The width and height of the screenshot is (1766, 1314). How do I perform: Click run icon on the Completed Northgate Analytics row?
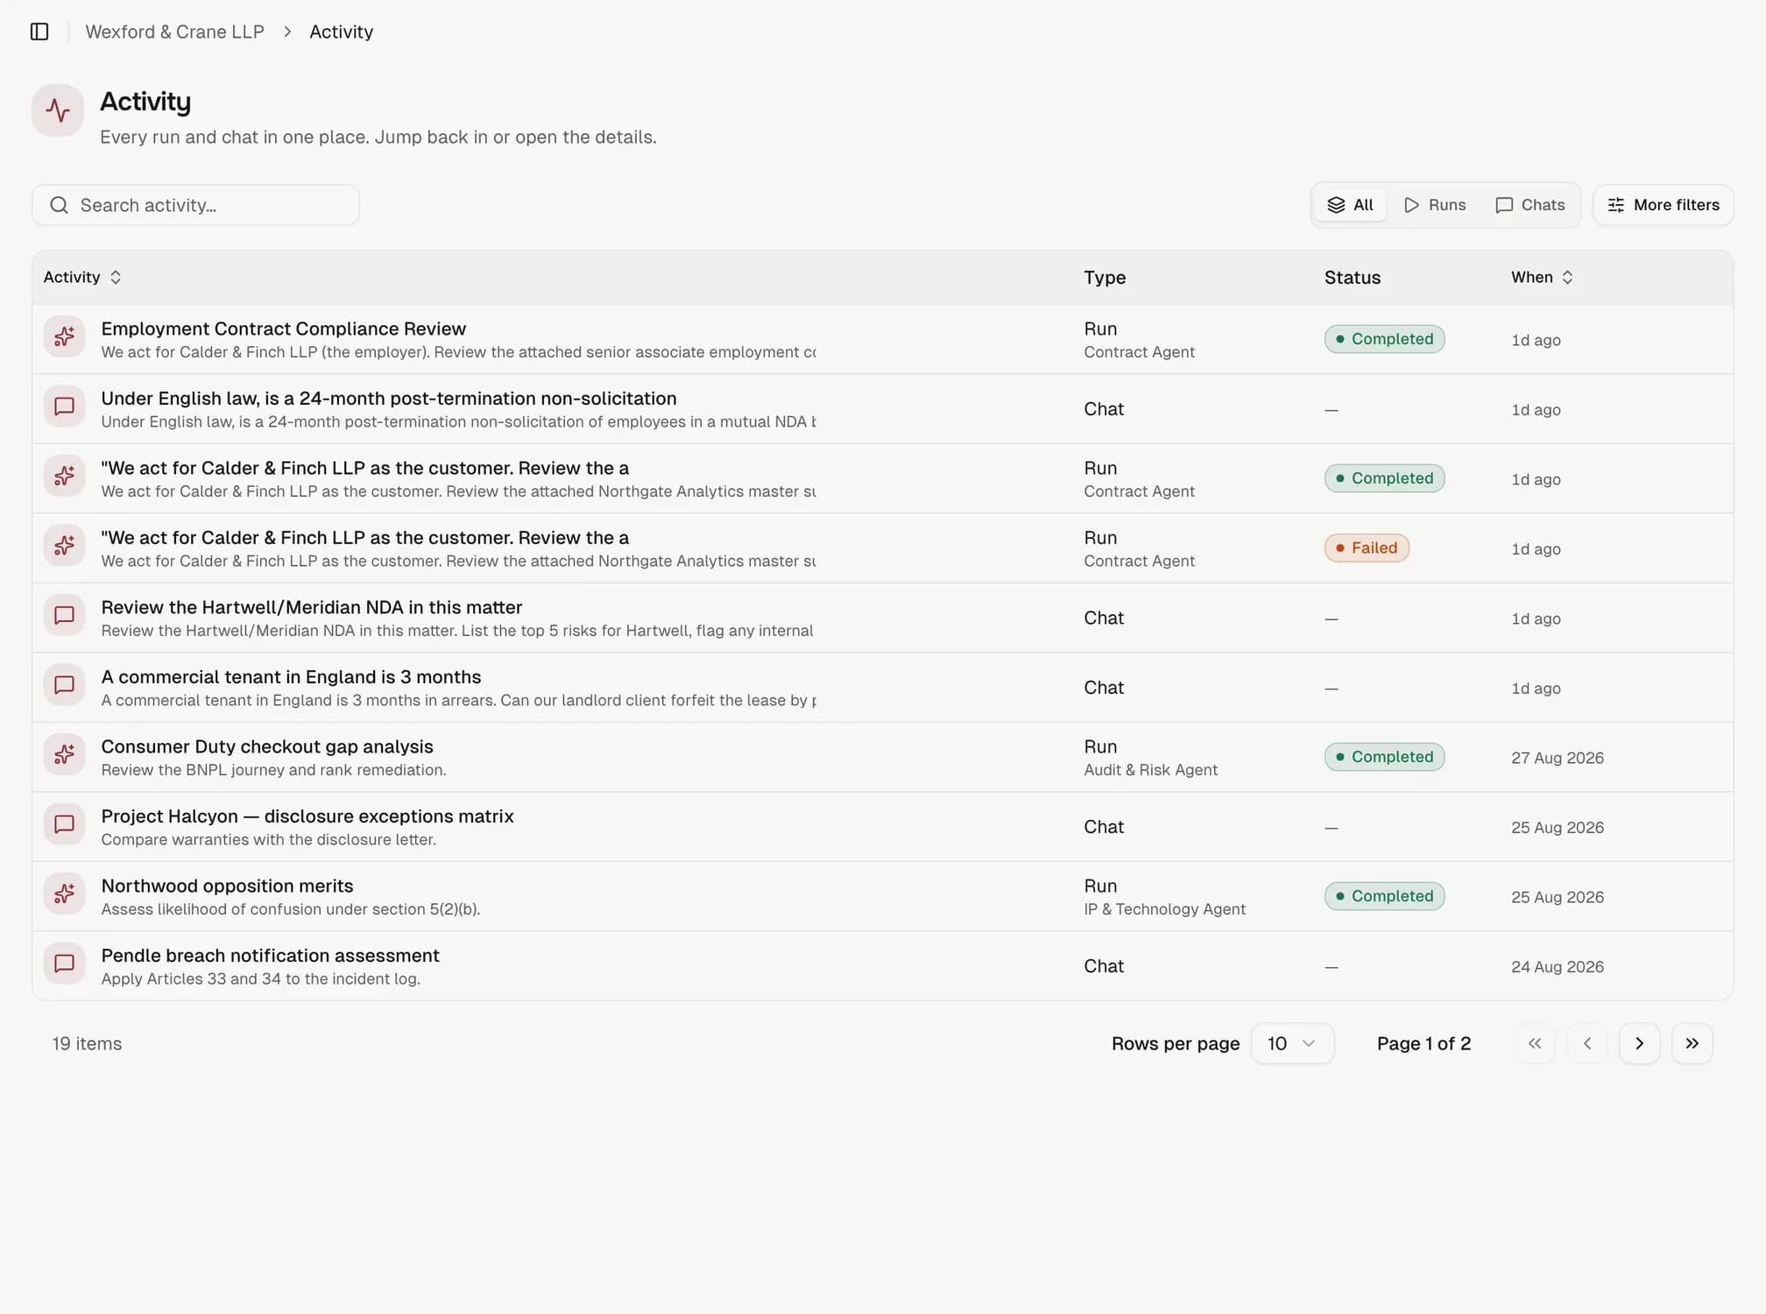click(x=64, y=476)
